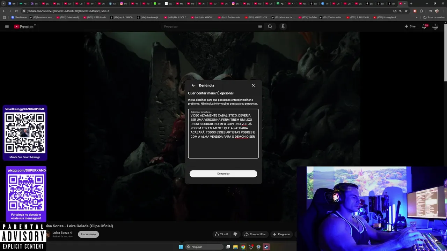
Task: Open the zoom level magnifier icon
Action: click(x=401, y=11)
